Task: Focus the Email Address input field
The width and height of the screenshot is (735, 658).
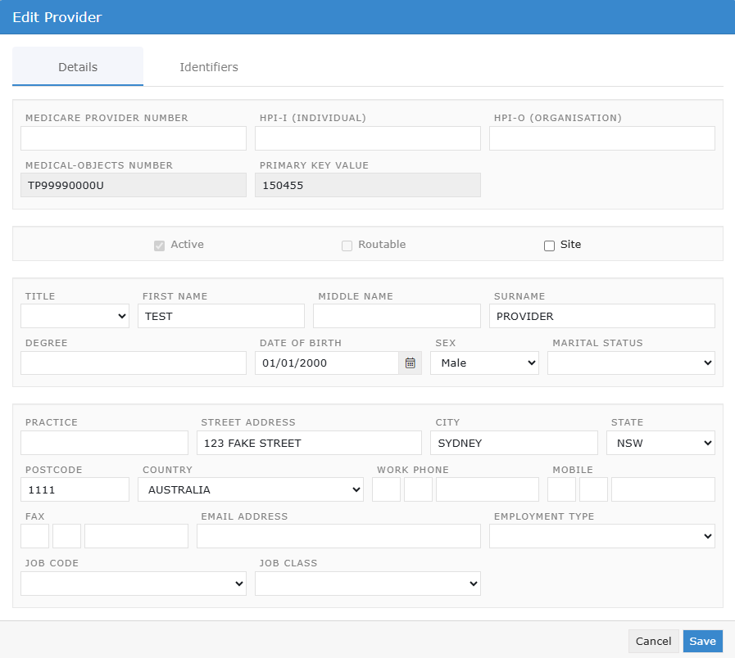Action: (338, 536)
